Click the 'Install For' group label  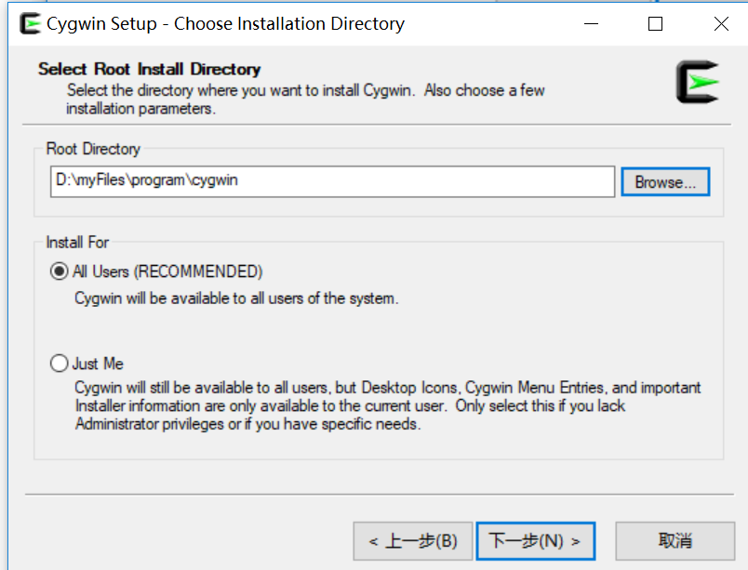[77, 243]
